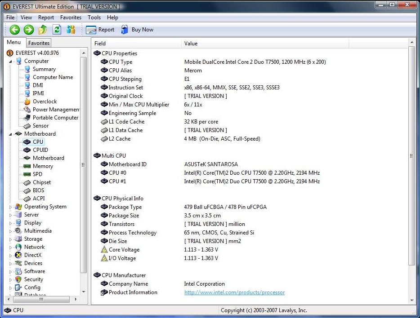Open the Tools menu
Image resolution: width=420 pixels, height=318 pixels.
pyautogui.click(x=94, y=18)
